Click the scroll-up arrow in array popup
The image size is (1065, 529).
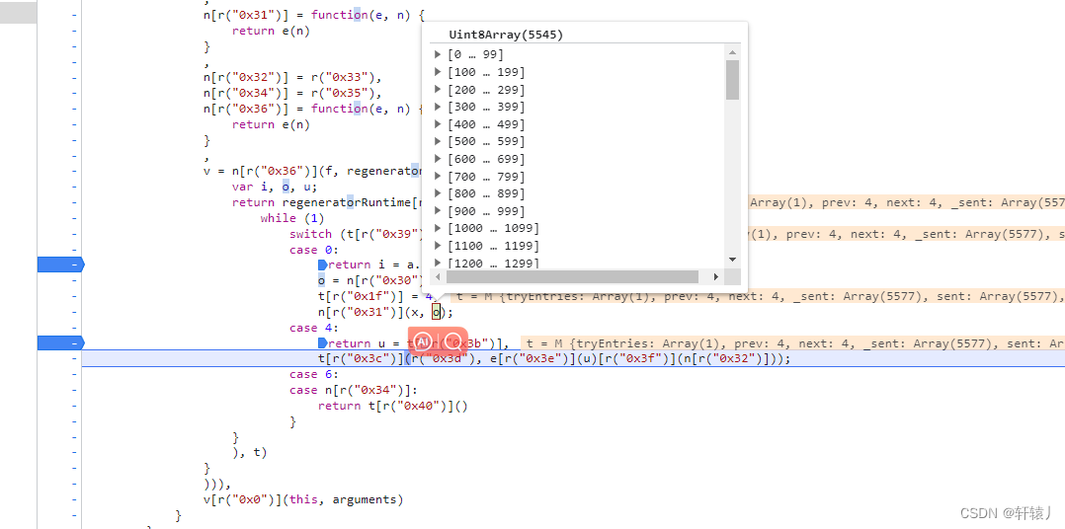point(732,52)
